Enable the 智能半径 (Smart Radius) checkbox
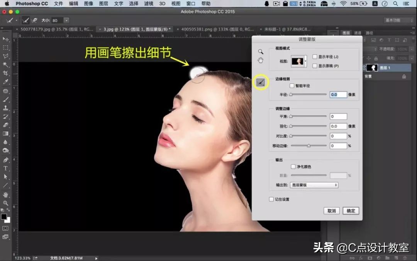This screenshot has height=261, width=417. tap(292, 86)
